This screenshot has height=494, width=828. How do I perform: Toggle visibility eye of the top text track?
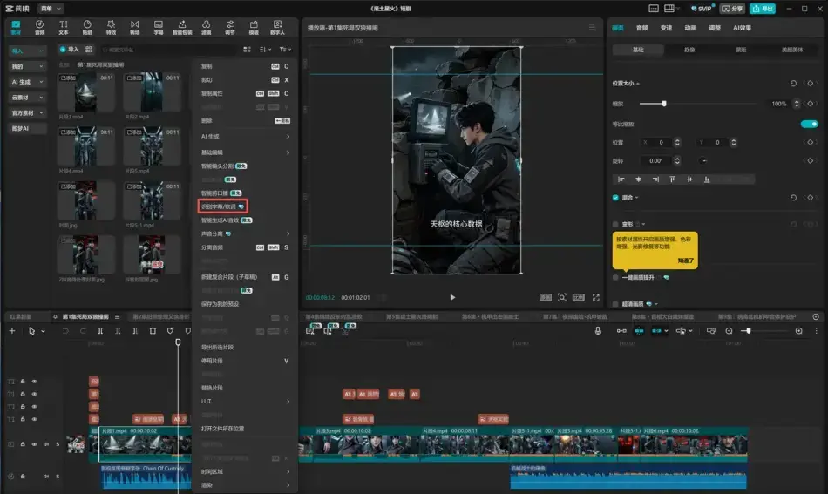(x=34, y=381)
